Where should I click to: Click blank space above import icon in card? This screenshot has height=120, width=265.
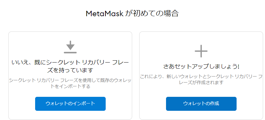[x=70, y=36]
